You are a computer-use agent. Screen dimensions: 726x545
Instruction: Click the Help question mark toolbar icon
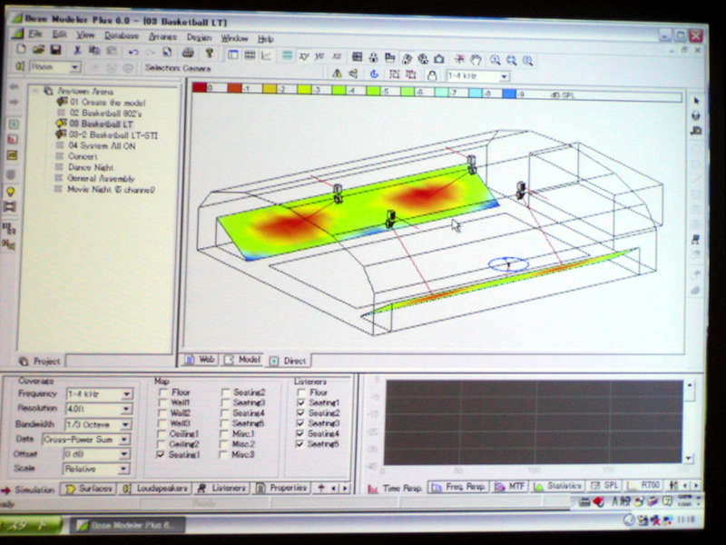point(210,54)
